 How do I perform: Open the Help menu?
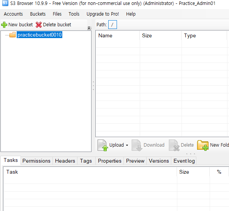[x=131, y=14]
